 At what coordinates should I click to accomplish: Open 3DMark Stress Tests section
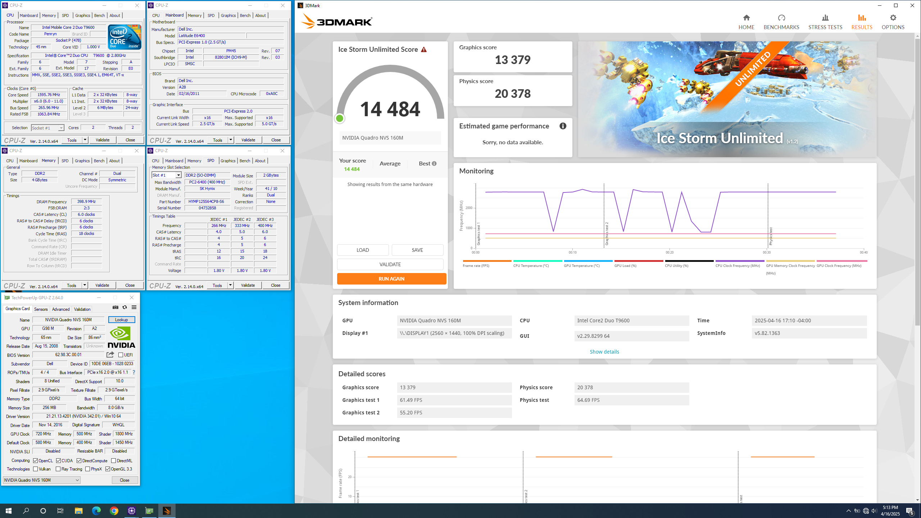pos(825,22)
